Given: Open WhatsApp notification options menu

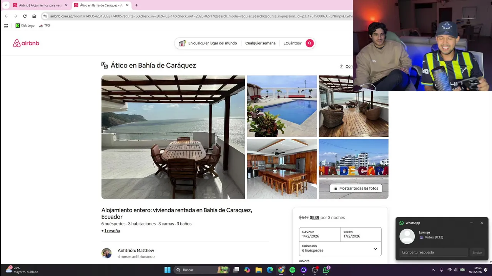Looking at the screenshot, I should pos(472,223).
